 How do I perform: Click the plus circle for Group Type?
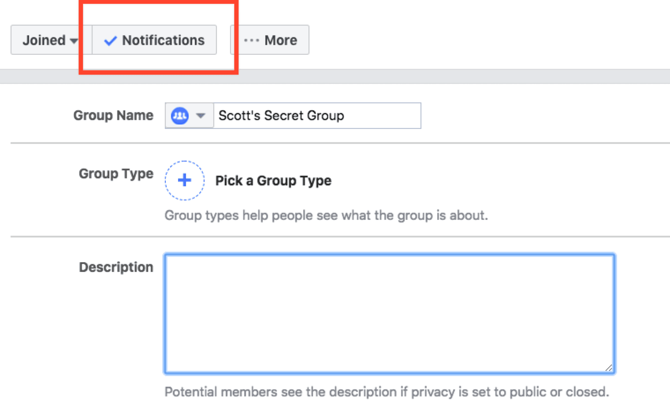[185, 180]
